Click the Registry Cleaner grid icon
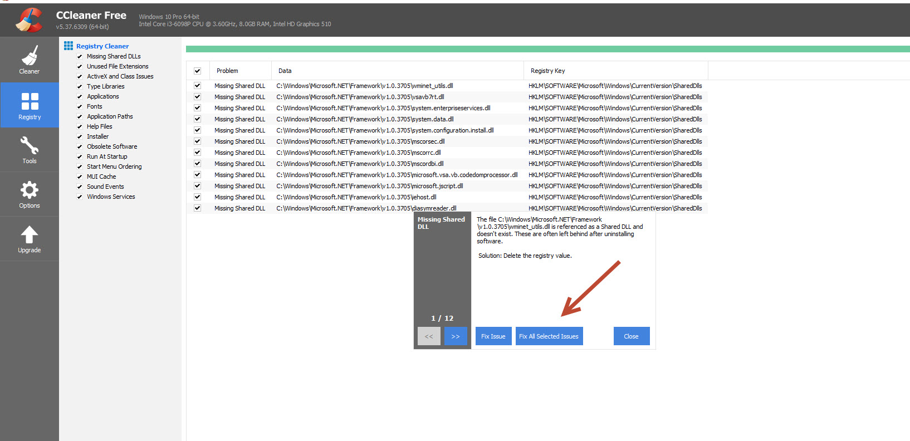Screen dimensions: 910x441 (69, 46)
